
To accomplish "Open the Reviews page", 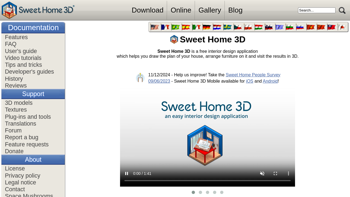I will coord(16,86).
